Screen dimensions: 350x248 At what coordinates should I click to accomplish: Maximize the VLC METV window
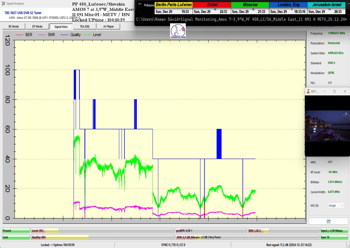[x=335, y=91]
